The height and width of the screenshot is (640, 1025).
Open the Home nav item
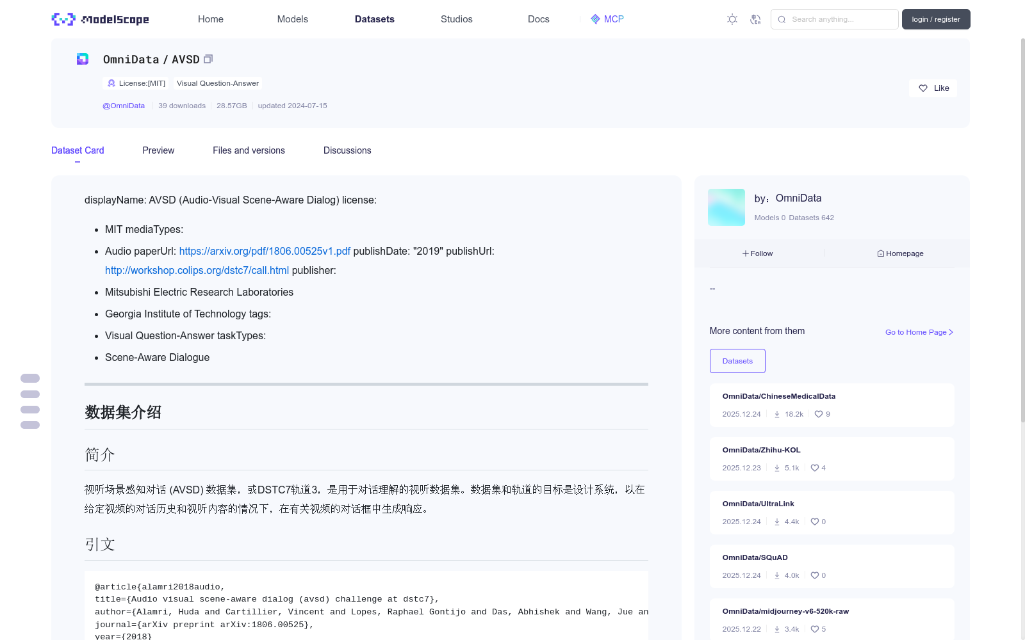(211, 19)
